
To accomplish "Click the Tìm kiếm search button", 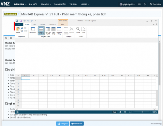I will (x=155, y=4).
